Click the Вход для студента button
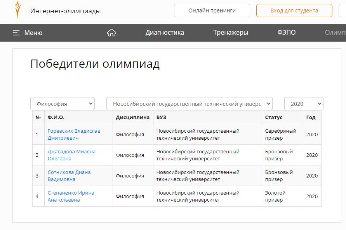The height and width of the screenshot is (230, 346). point(294,11)
